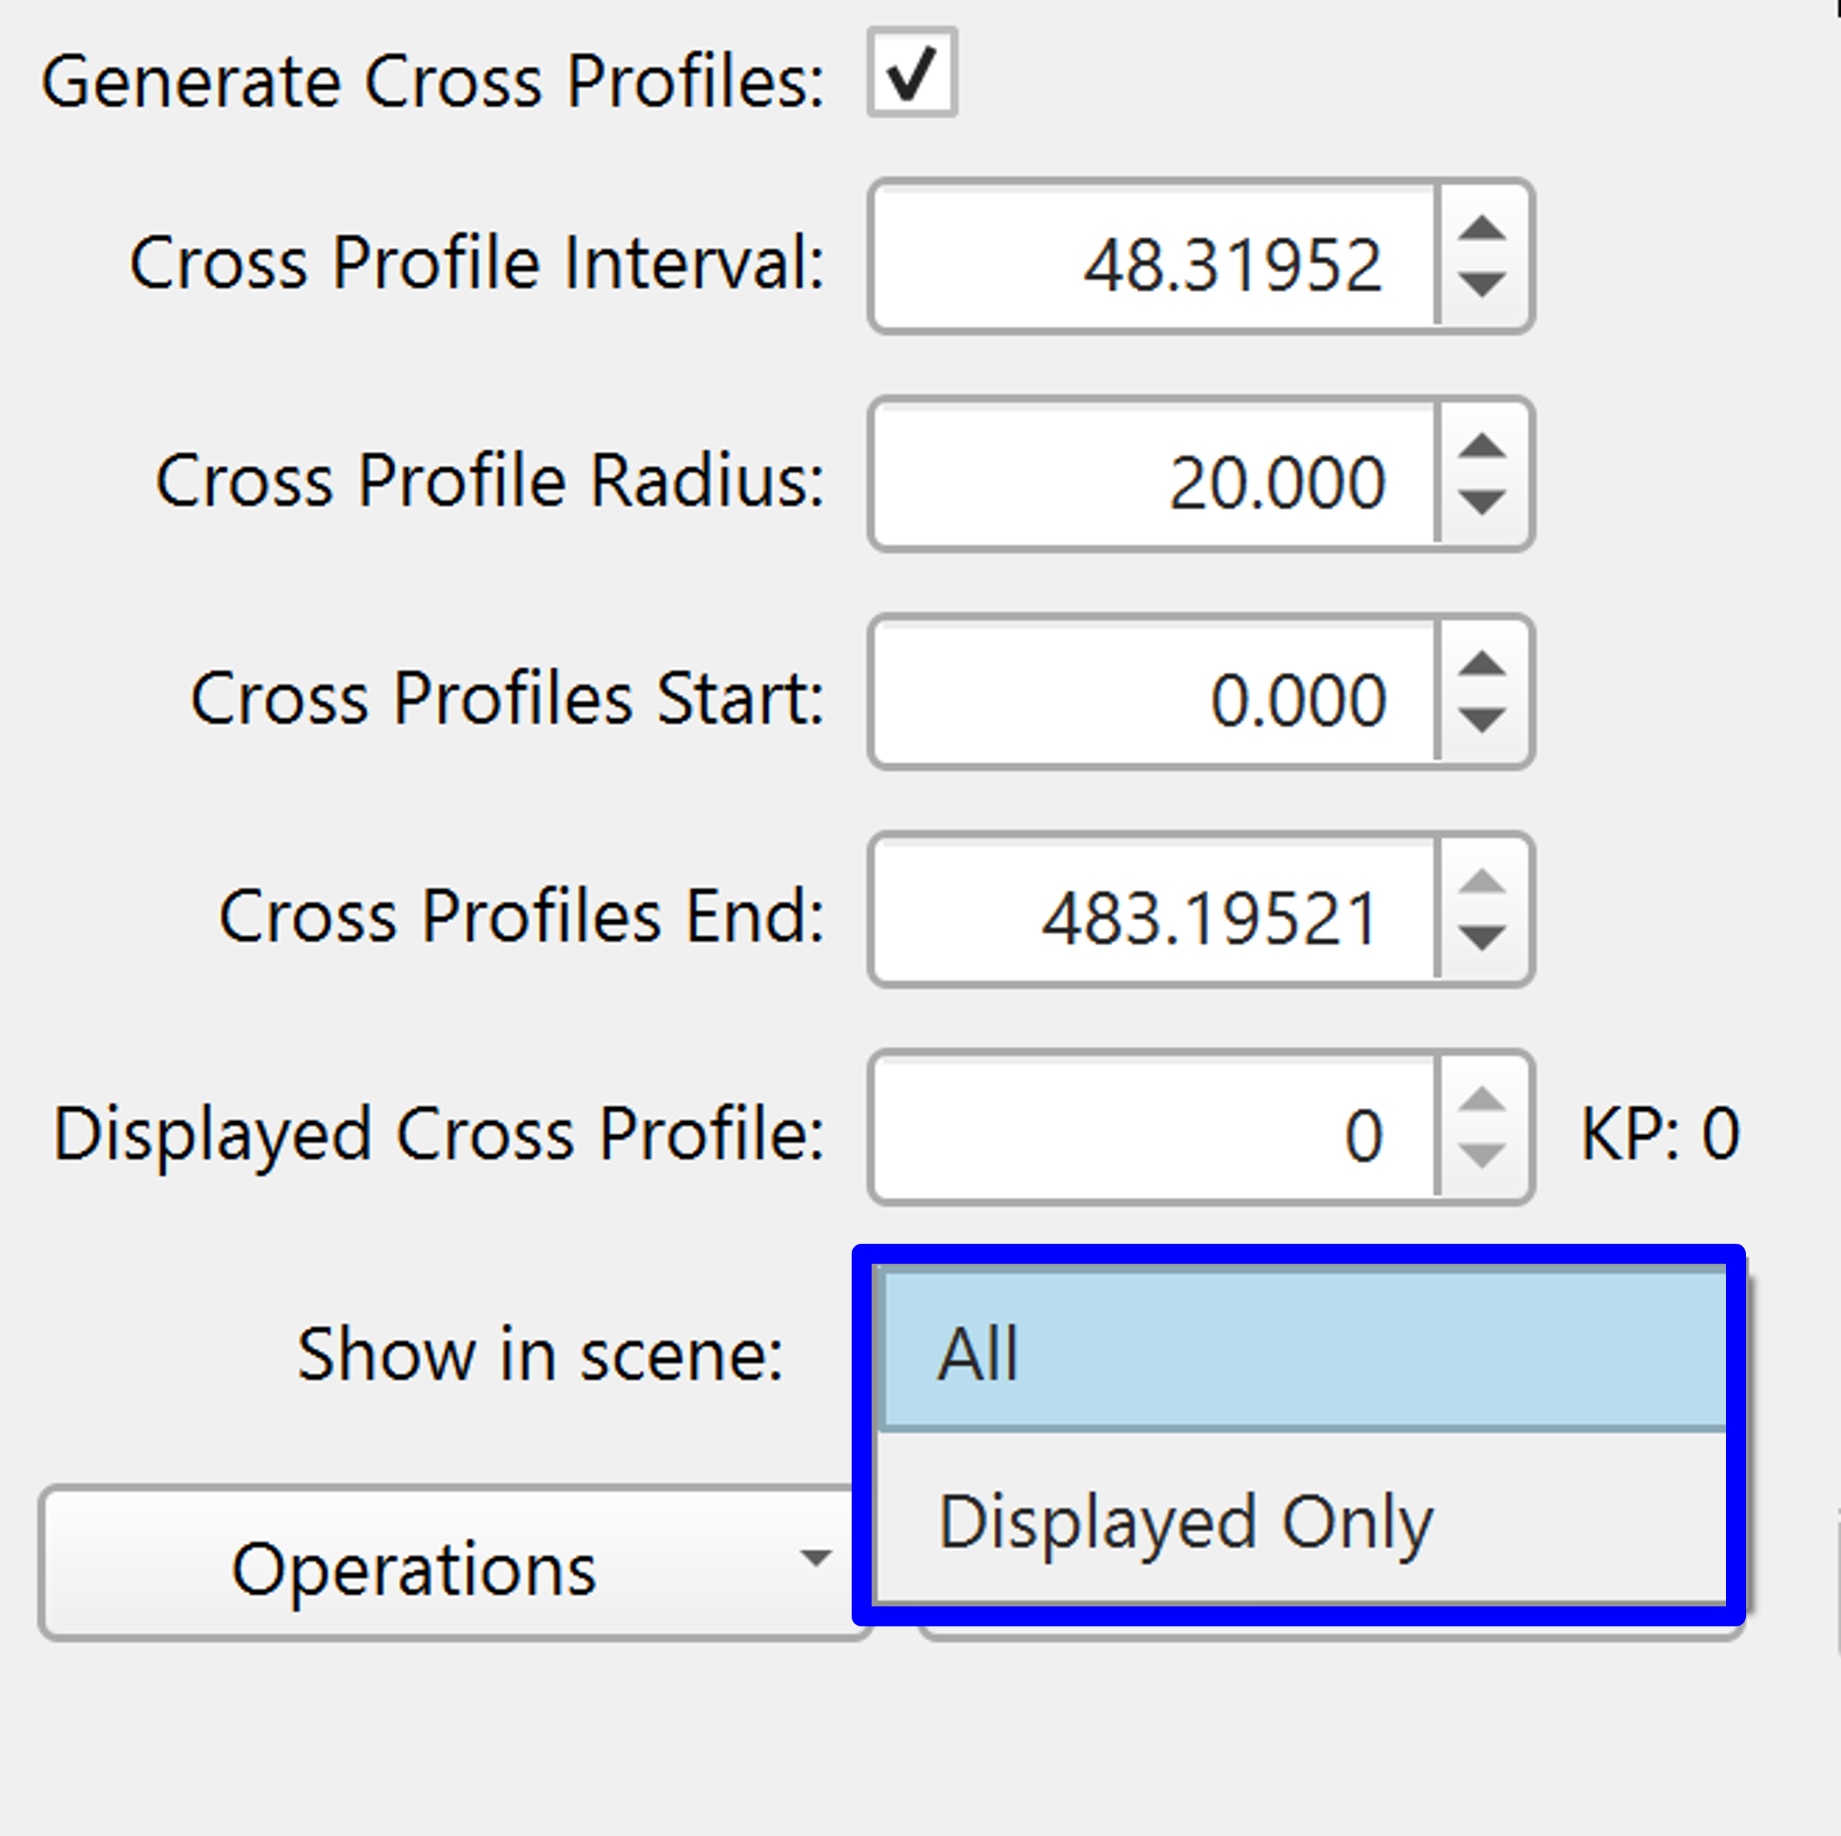This screenshot has height=1836, width=1841.
Task: Click the Operations dropdown arrow
Action: pyautogui.click(x=815, y=1559)
